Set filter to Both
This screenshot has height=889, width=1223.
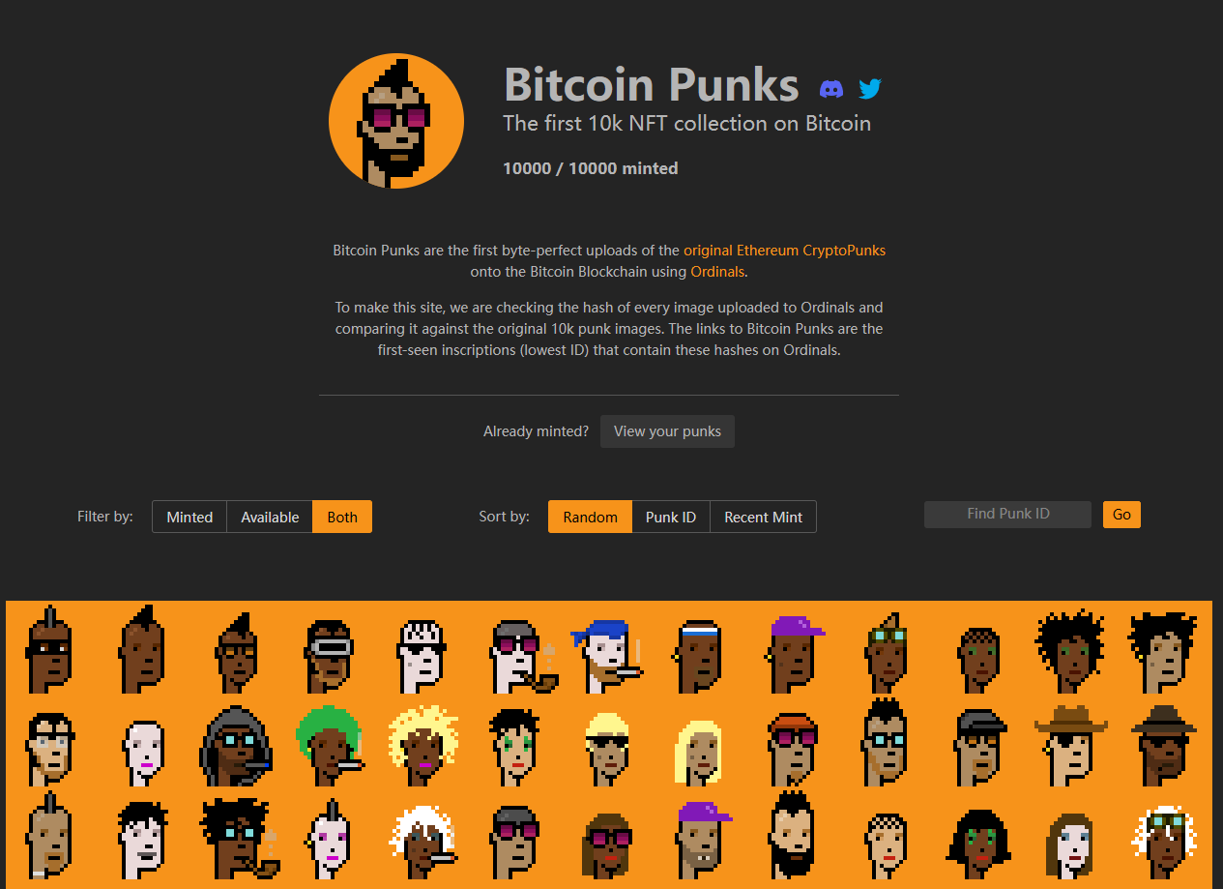coord(342,517)
